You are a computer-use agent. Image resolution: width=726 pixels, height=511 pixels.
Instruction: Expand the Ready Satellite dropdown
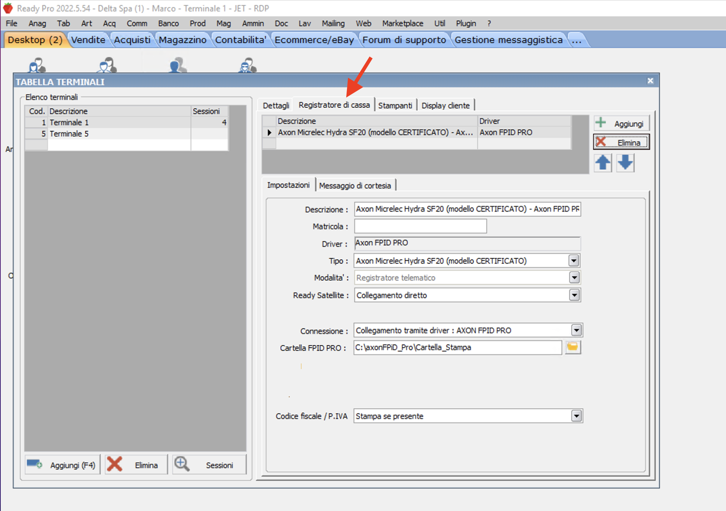(x=574, y=295)
